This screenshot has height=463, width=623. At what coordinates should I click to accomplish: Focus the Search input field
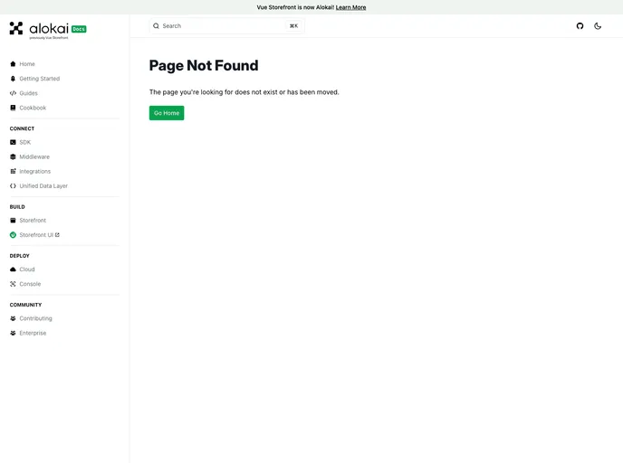[227, 26]
